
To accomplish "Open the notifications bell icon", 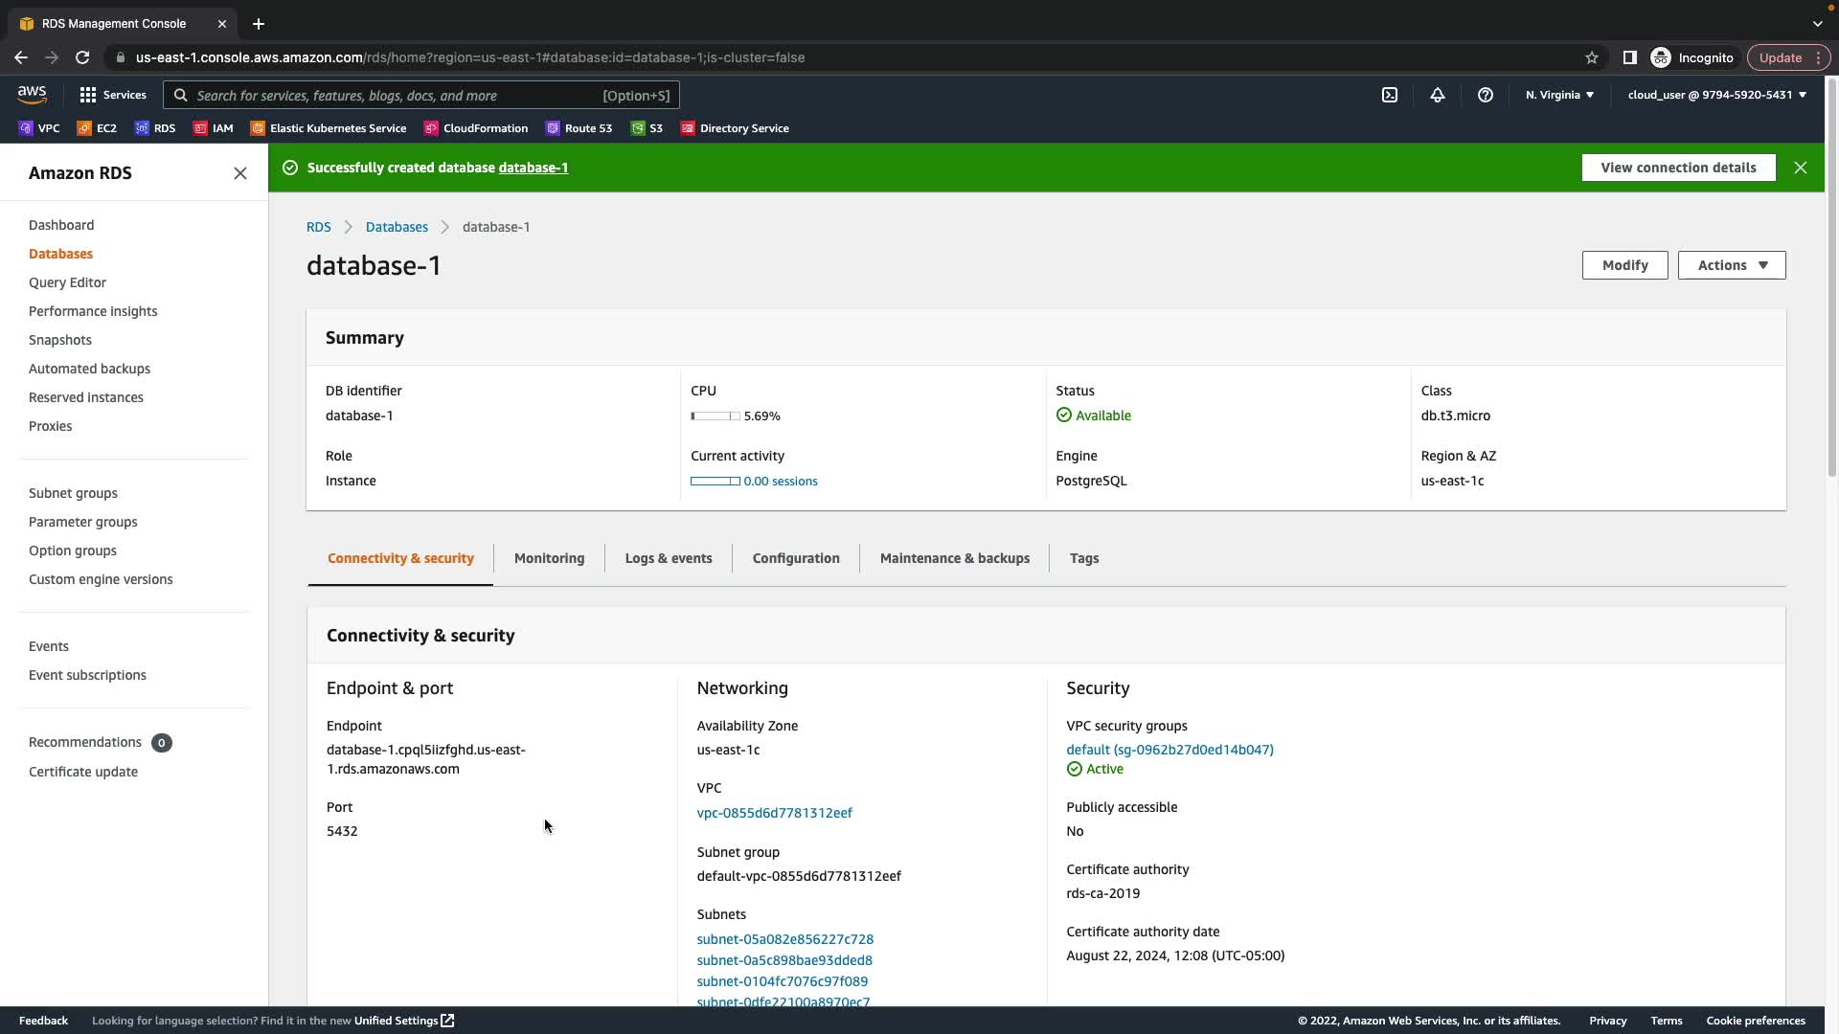I will [x=1438, y=95].
